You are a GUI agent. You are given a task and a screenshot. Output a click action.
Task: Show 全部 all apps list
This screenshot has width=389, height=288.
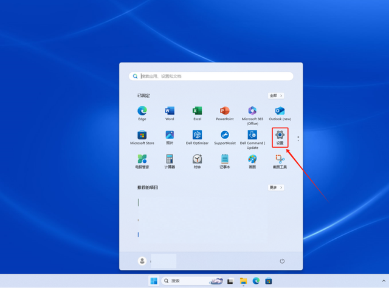click(x=276, y=95)
